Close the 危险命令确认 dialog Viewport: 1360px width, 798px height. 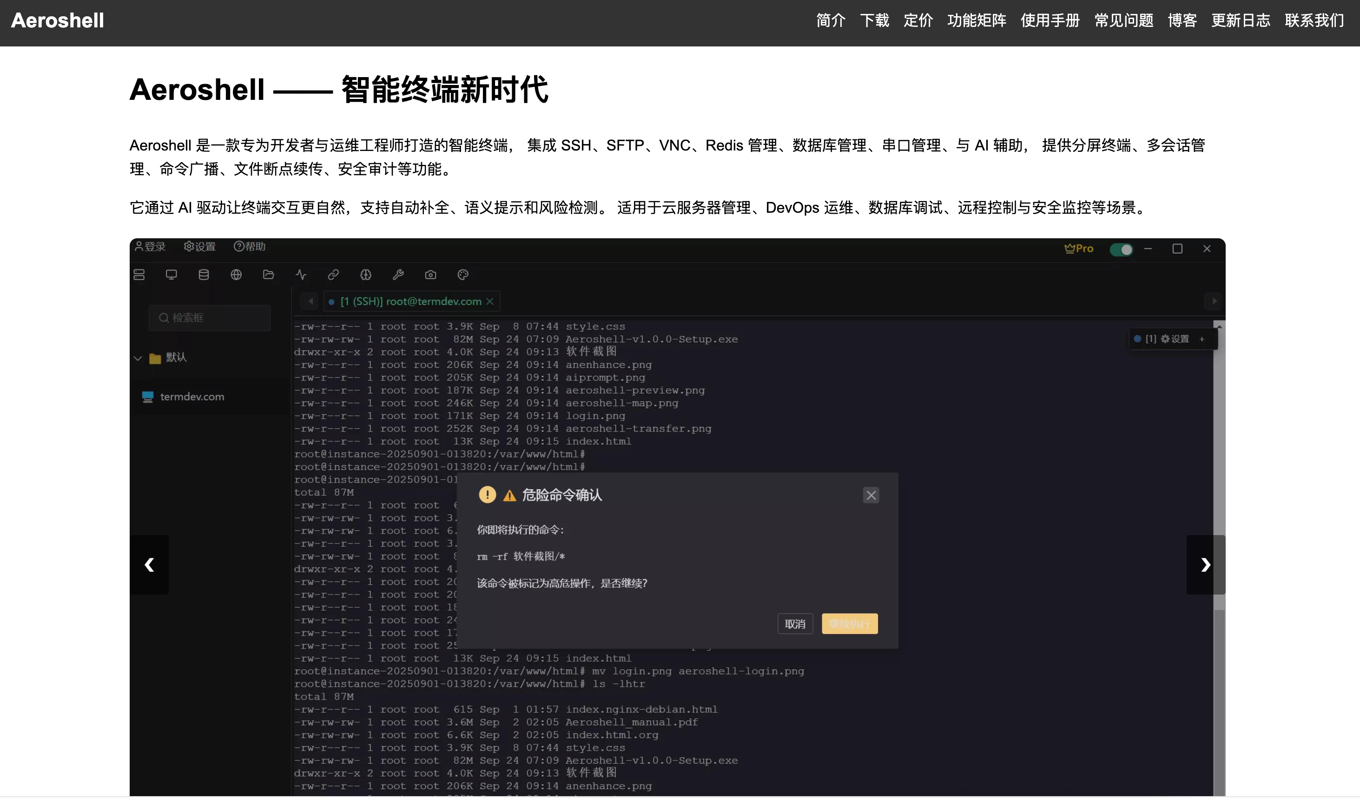tap(871, 495)
